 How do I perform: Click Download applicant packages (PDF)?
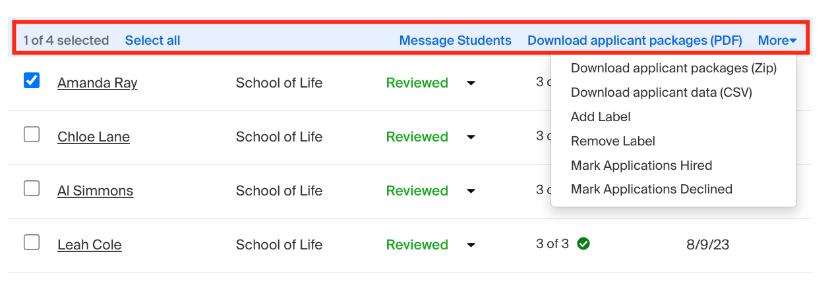pyautogui.click(x=635, y=41)
